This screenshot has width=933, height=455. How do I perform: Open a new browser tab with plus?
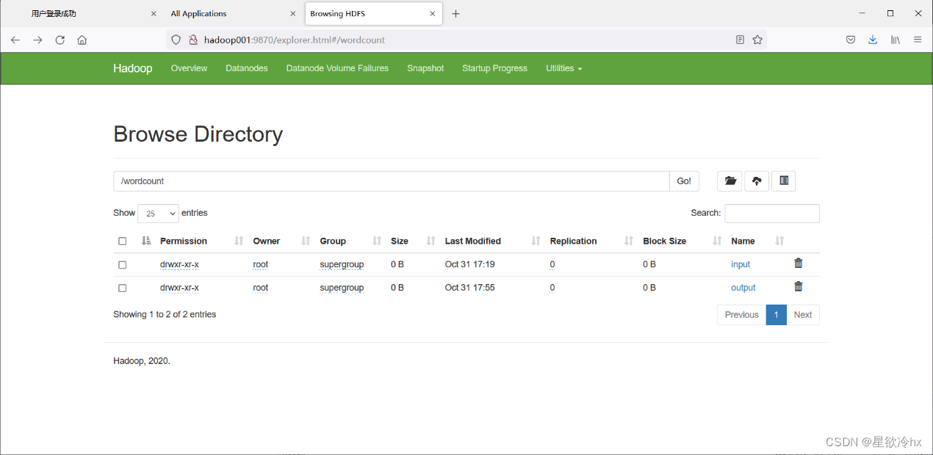click(455, 13)
